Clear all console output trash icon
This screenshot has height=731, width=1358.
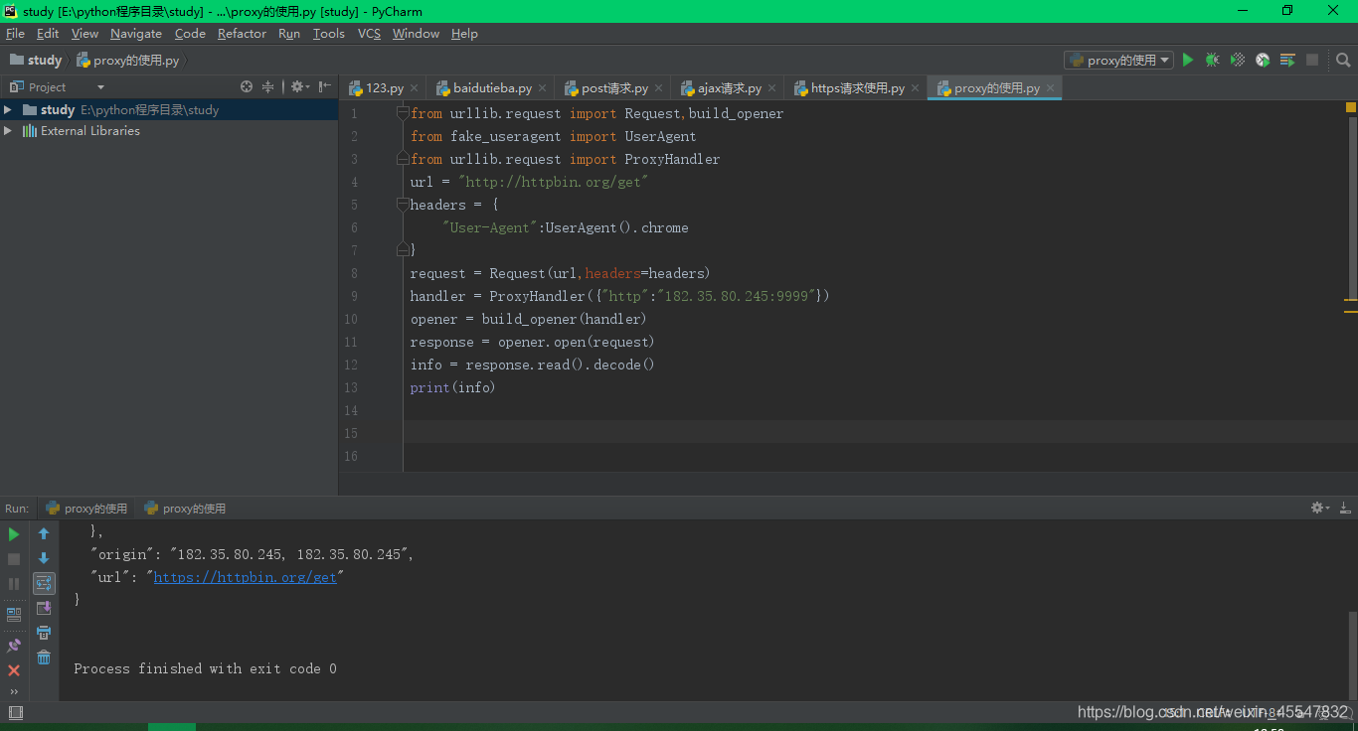(x=44, y=658)
